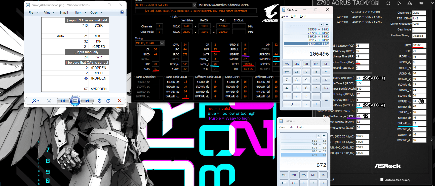The width and height of the screenshot is (435, 186).
Task: Click digit 7 key in upper calculator
Action: (x=287, y=80)
